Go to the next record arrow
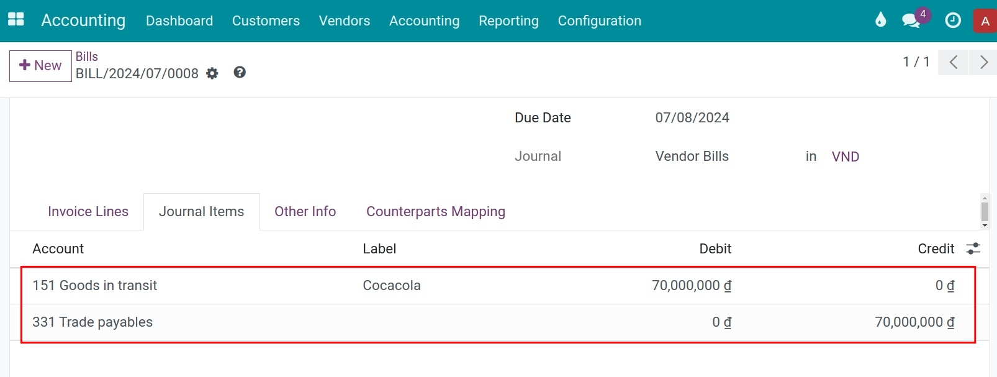 coord(983,62)
